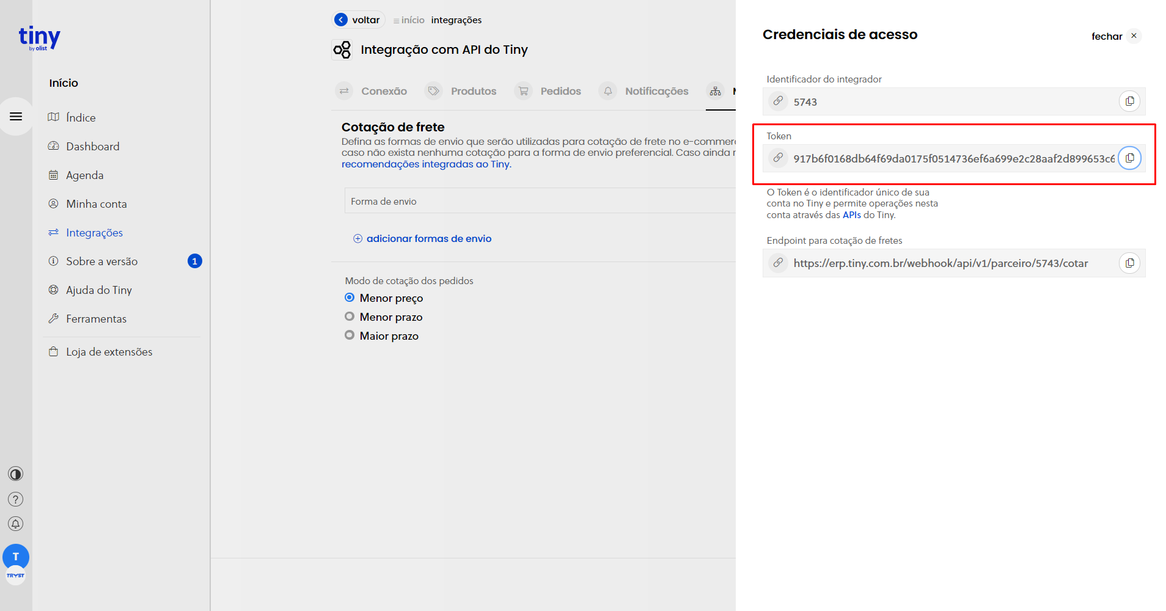Copy the freight quote endpoint URL
The height and width of the screenshot is (611, 1166).
[1130, 263]
